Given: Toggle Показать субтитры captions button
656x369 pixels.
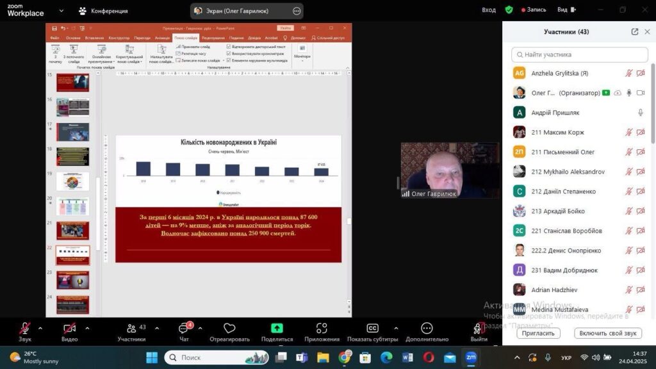Looking at the screenshot, I should click(372, 329).
